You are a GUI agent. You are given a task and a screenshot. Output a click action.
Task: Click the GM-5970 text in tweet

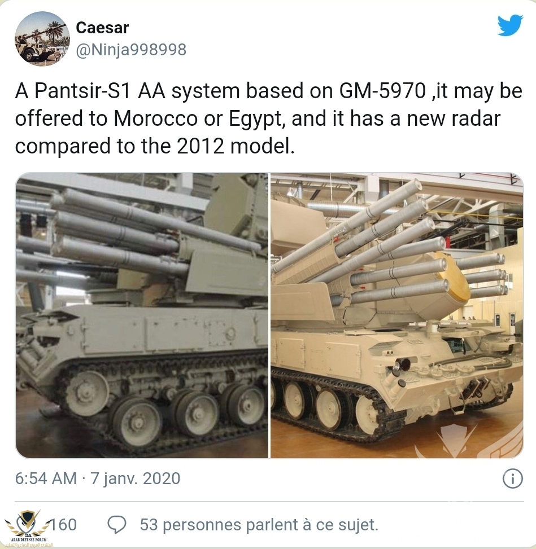[x=382, y=91]
